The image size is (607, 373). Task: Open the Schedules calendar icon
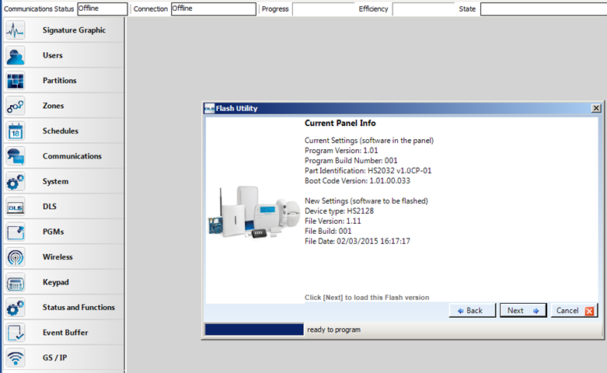(16, 131)
